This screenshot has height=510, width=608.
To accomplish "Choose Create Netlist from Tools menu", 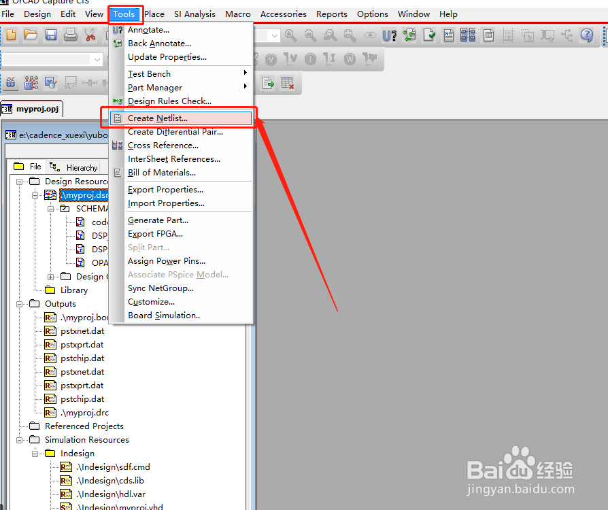I will click(181, 118).
